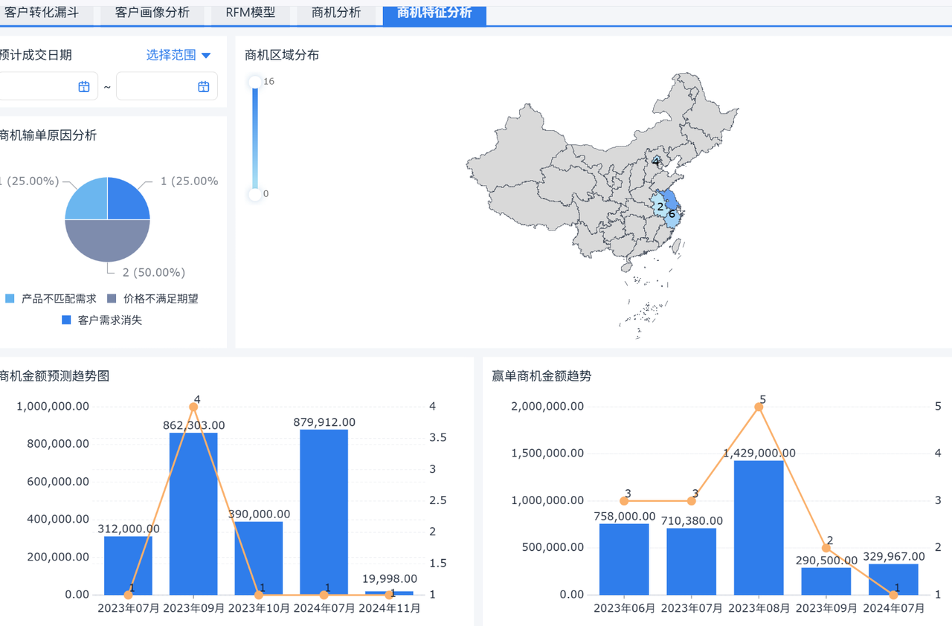Open the 选择范围 dropdown
Screen dimensions: 952x626
[x=178, y=55]
